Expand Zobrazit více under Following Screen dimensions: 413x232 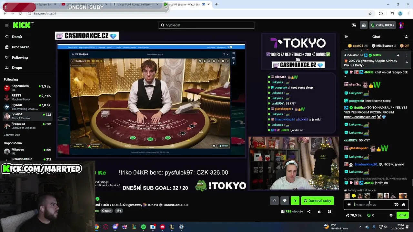coord(12,135)
